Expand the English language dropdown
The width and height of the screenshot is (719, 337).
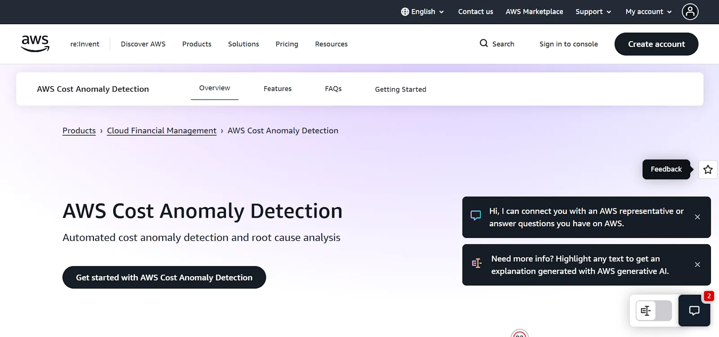[422, 12]
